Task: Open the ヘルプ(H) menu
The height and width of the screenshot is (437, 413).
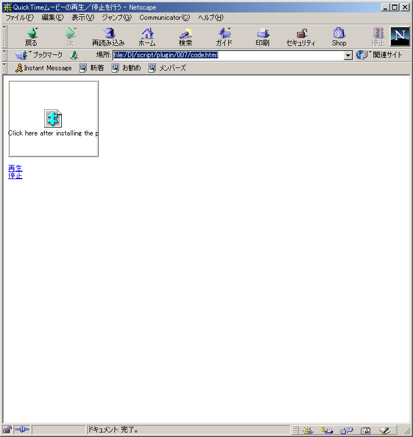Action: pos(211,18)
